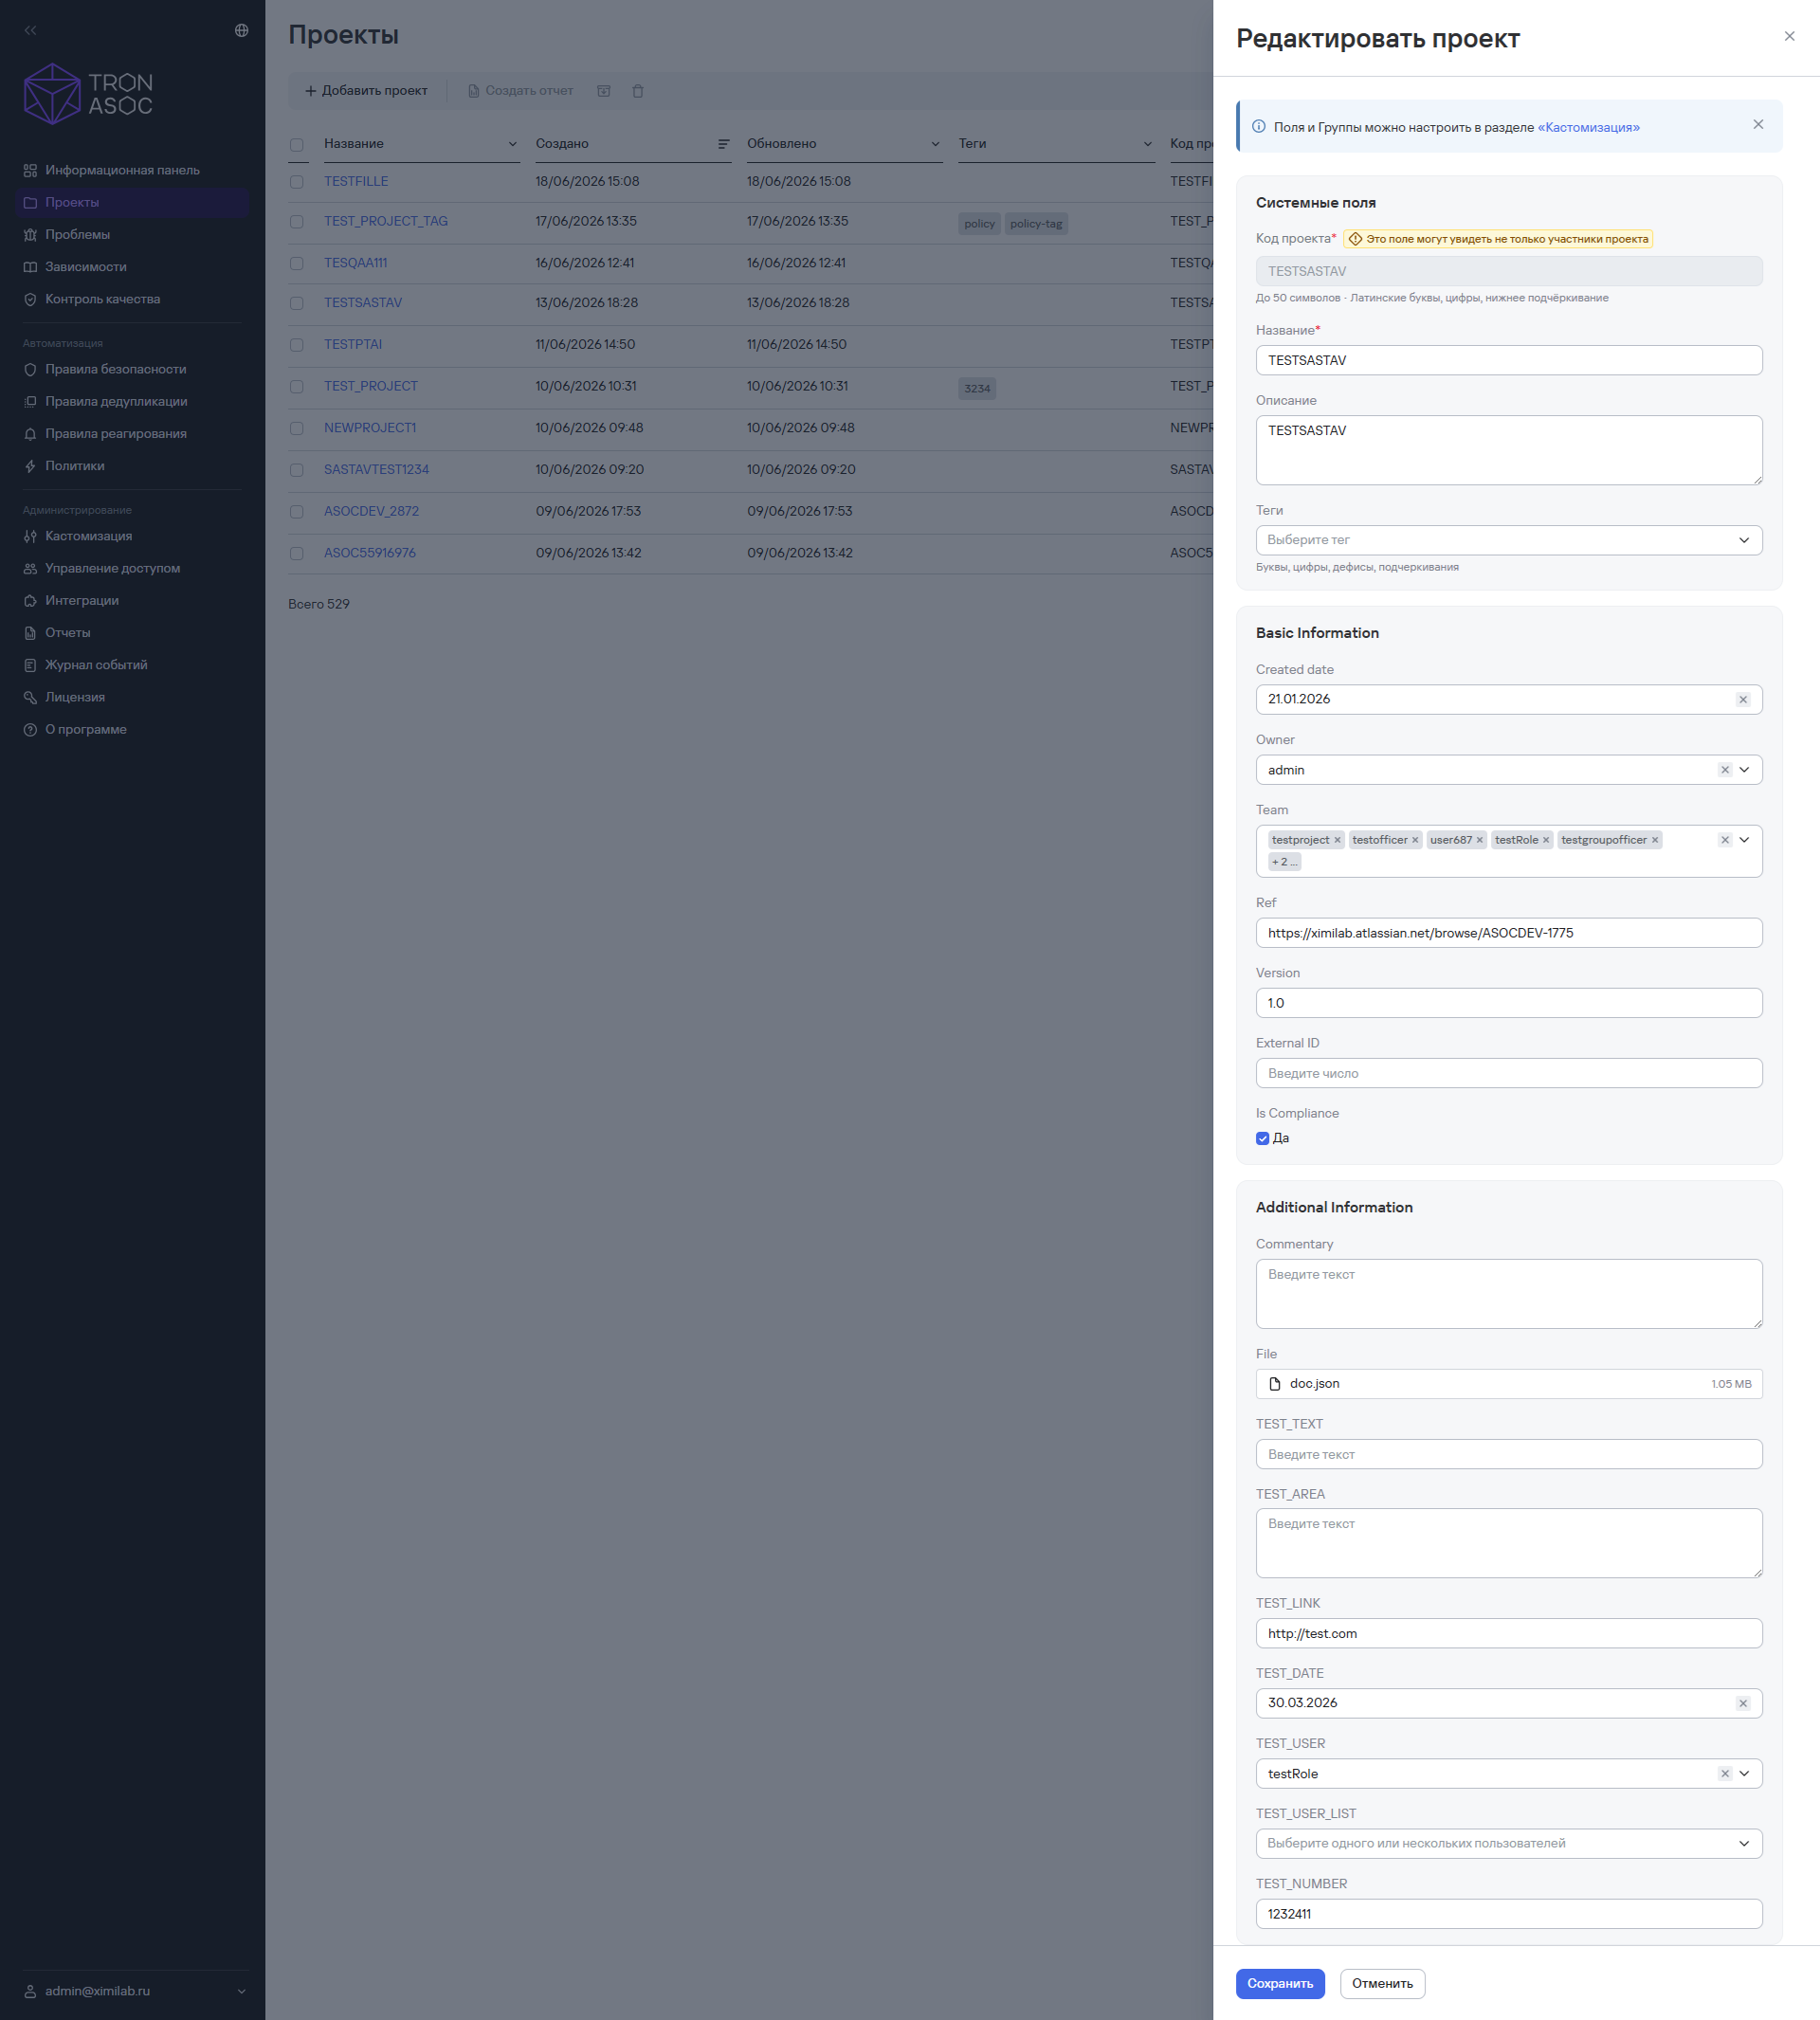Check the TEST_PROJECT_TAG row checkbox

pyautogui.click(x=297, y=222)
